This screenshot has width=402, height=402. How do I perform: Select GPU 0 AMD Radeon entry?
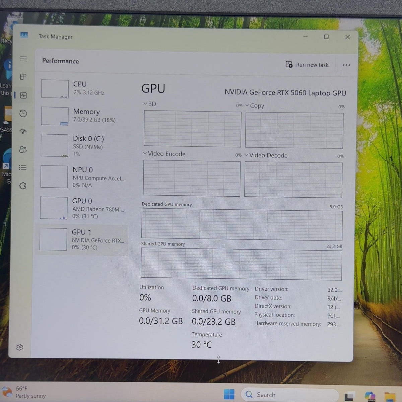click(x=82, y=208)
